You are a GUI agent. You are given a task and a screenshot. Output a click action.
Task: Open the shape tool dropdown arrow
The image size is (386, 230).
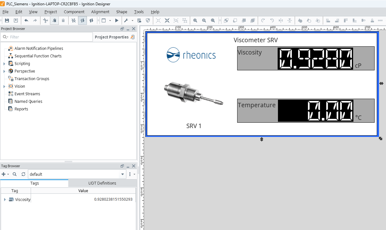point(110,20)
